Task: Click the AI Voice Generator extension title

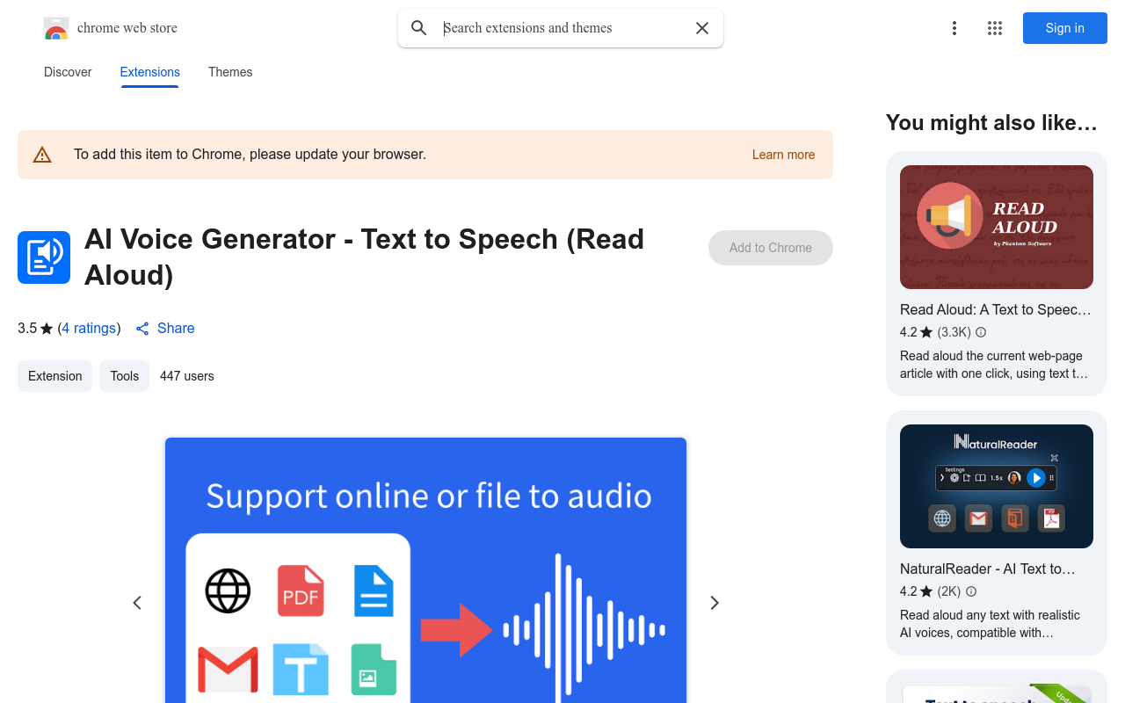Action: click(x=365, y=257)
